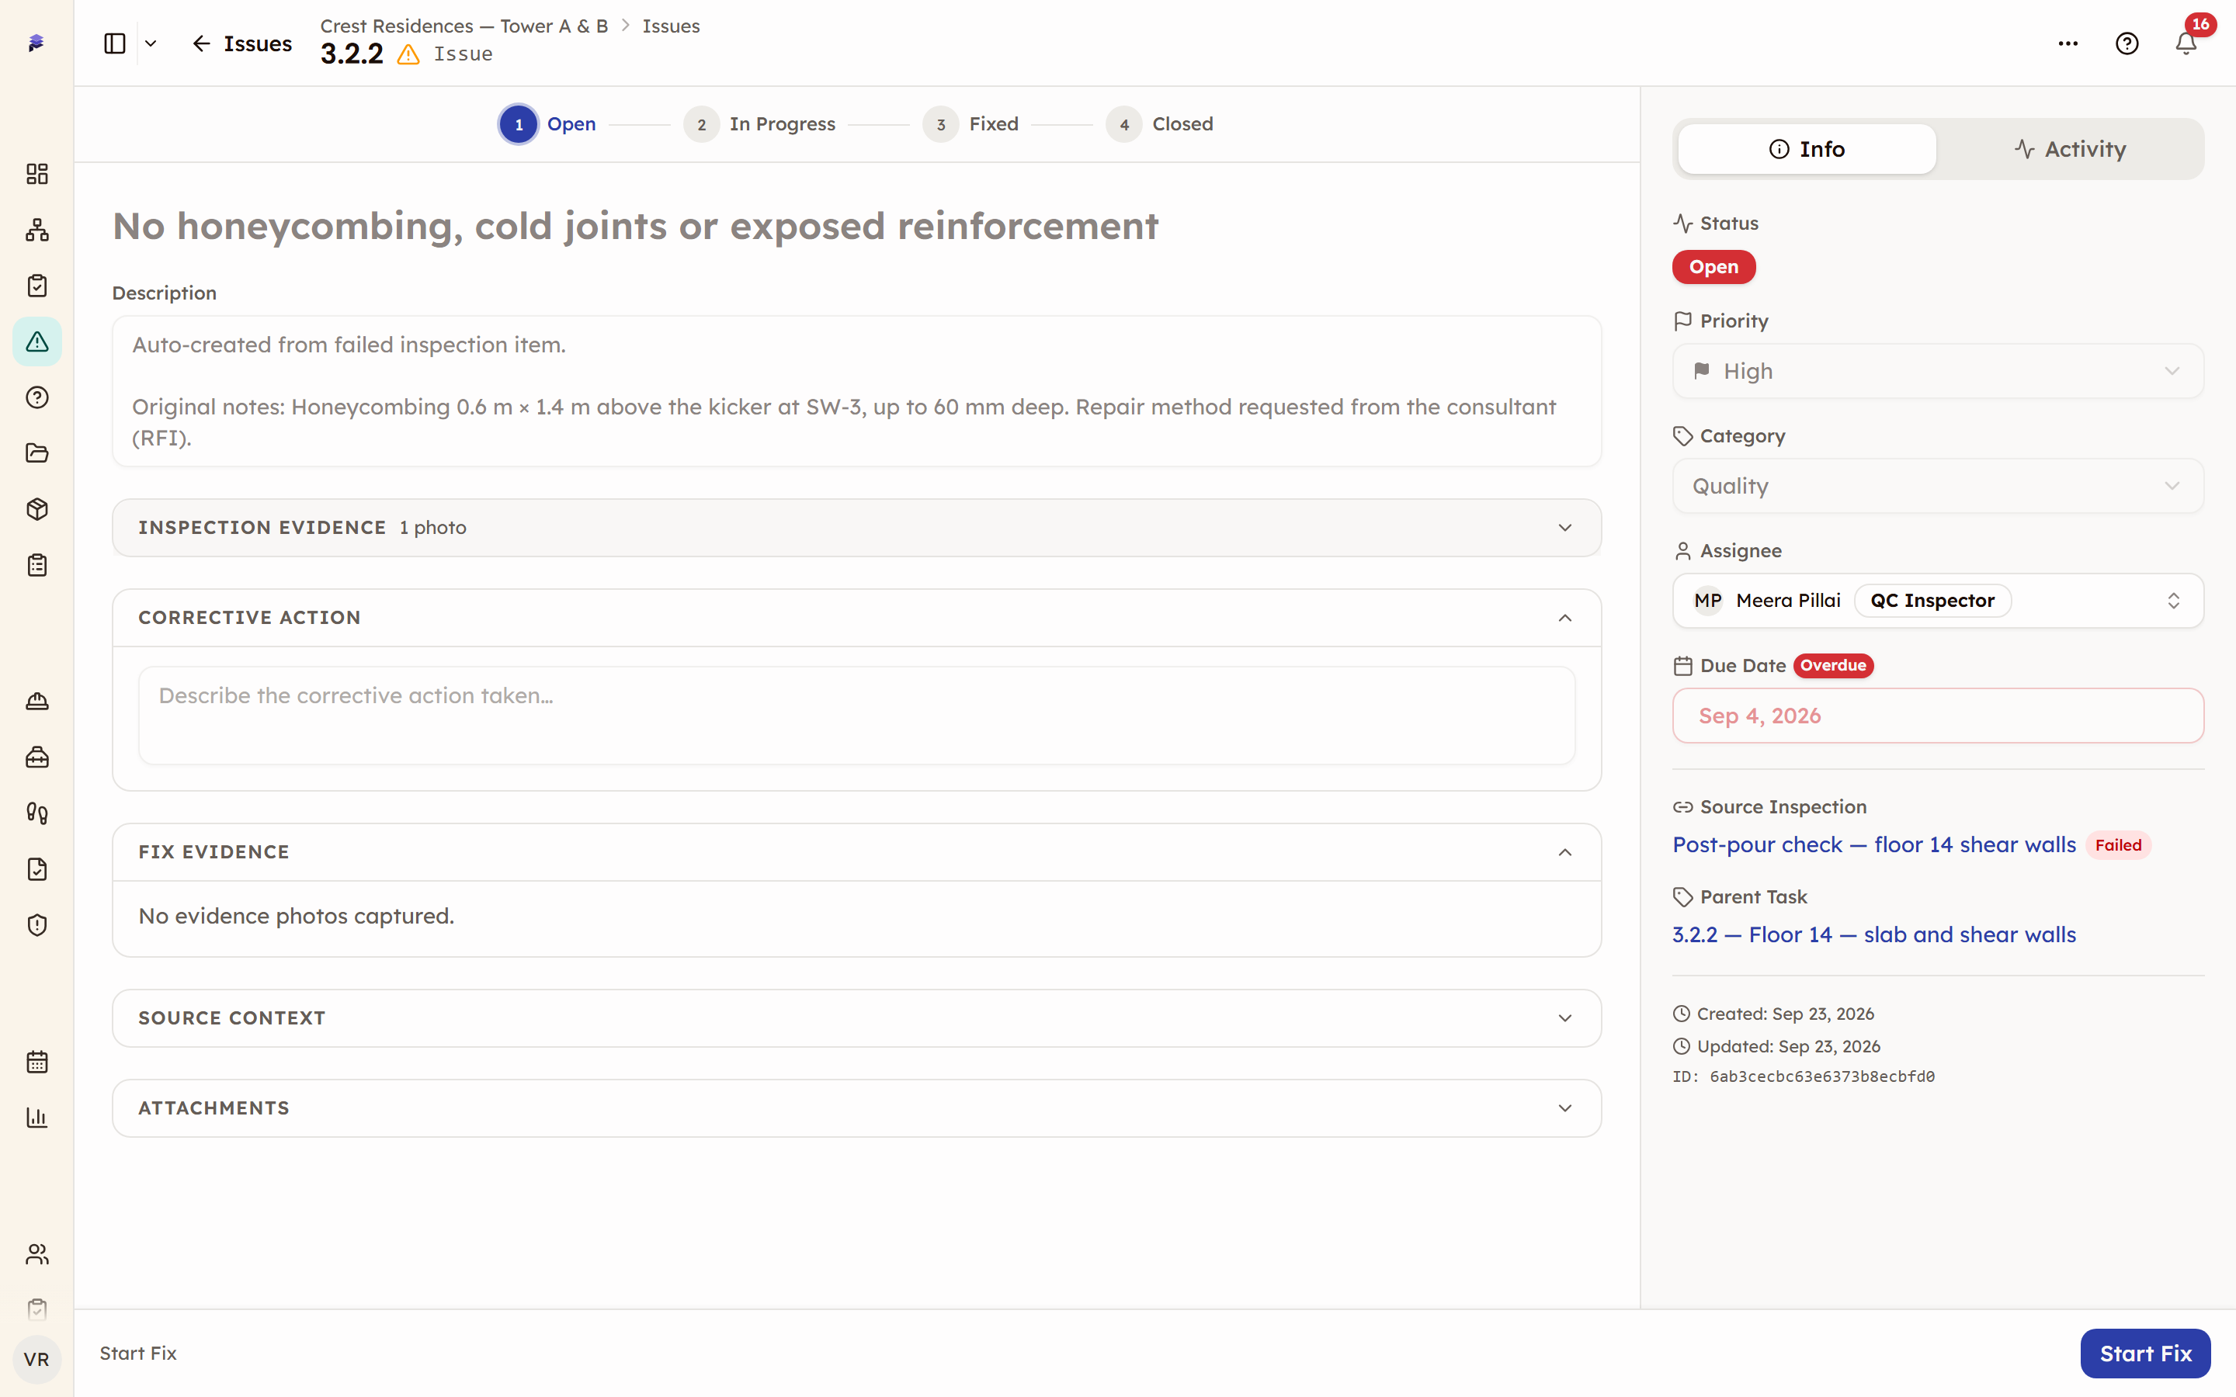Screen dimensions: 2236x1397
Task: Toggle the sidebar panel icon
Action: [115, 43]
